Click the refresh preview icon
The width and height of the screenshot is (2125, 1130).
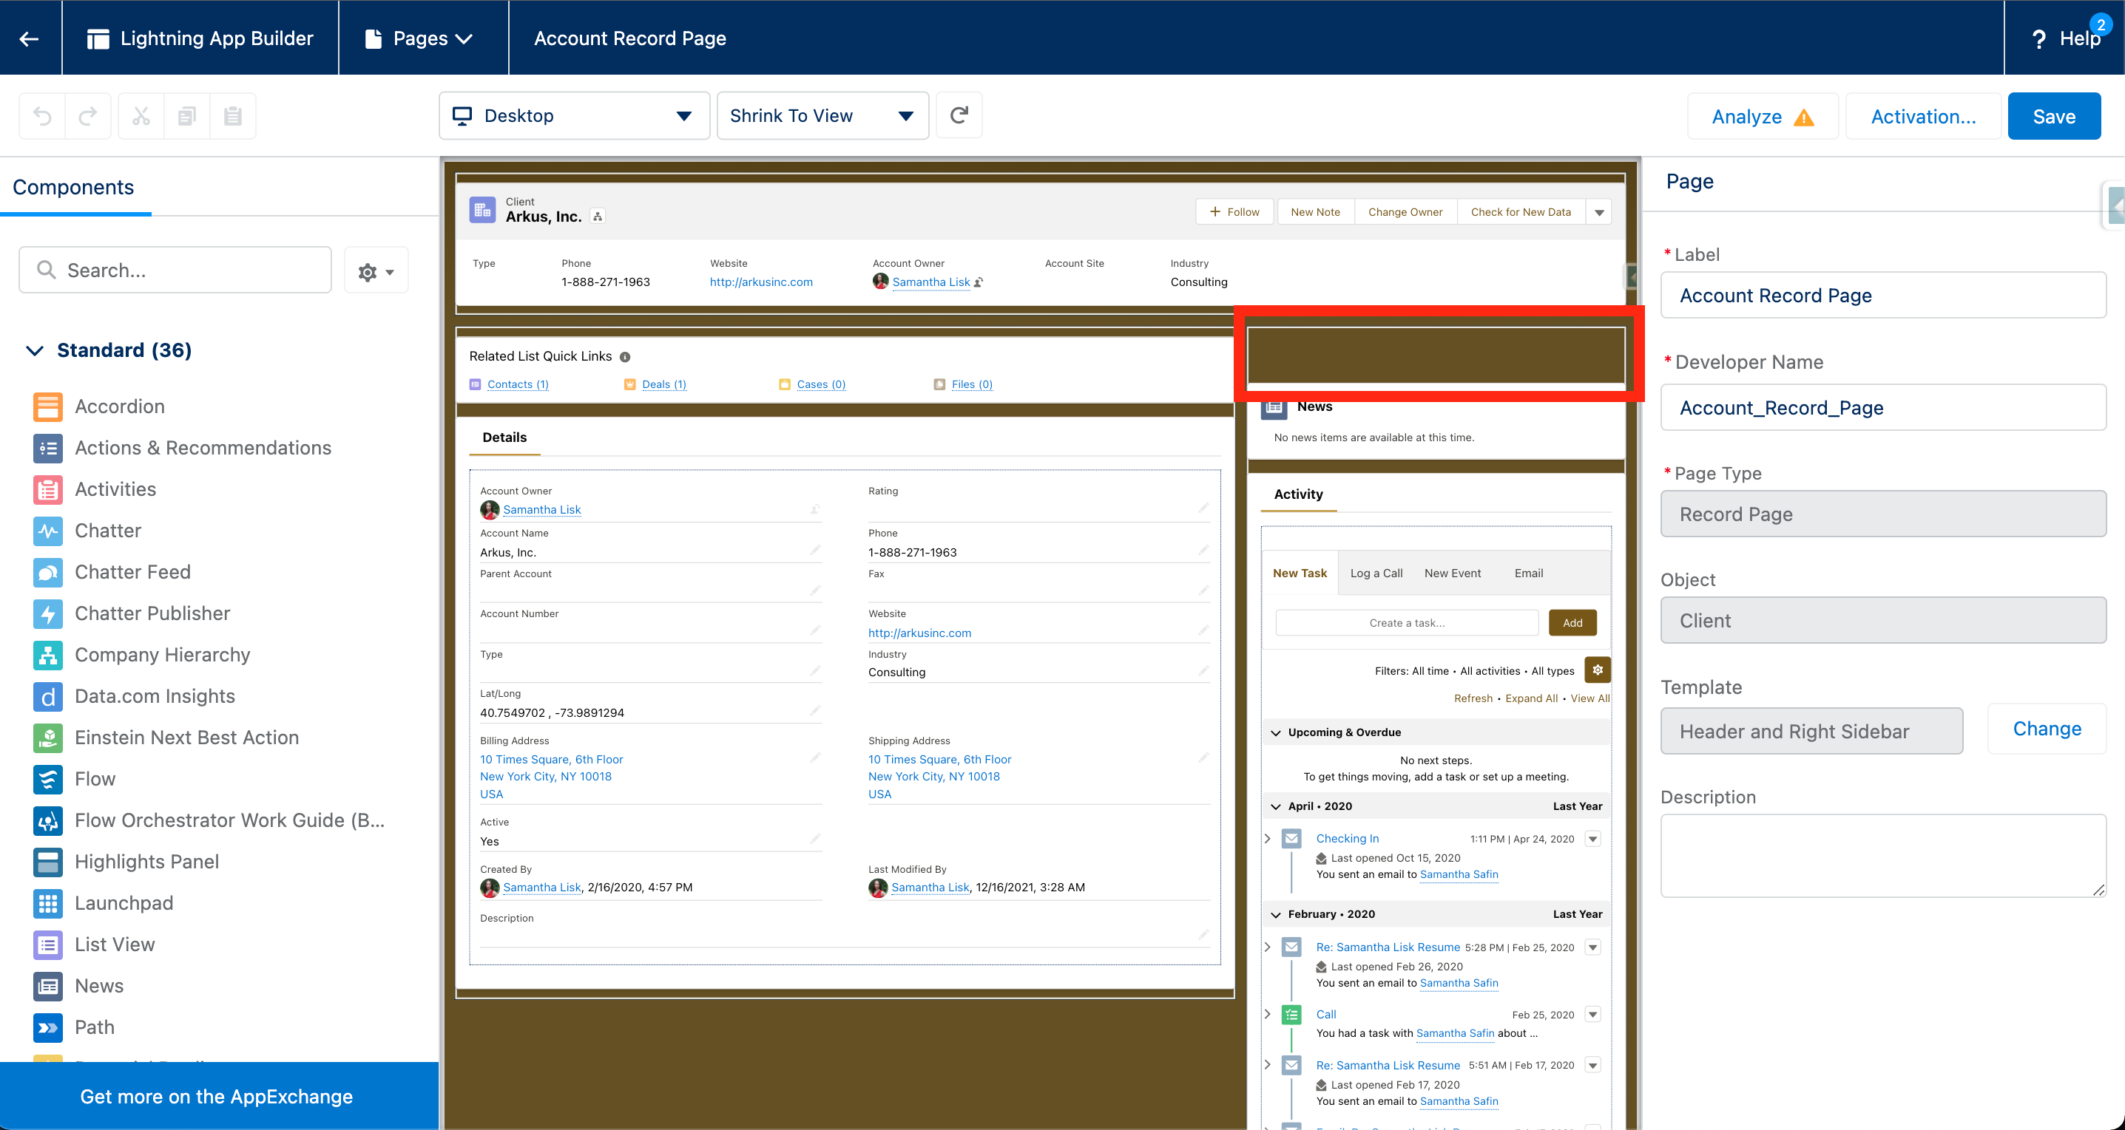click(x=959, y=115)
